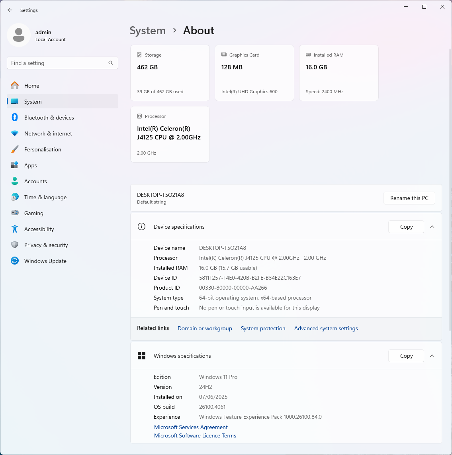This screenshot has width=452, height=455.
Task: Open System protection link
Action: (263, 328)
